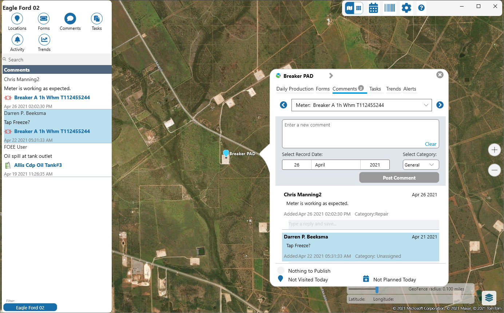This screenshot has height=313, width=504.
Task: Expand Breaker PAD chevron arrow
Action: [x=331, y=76]
